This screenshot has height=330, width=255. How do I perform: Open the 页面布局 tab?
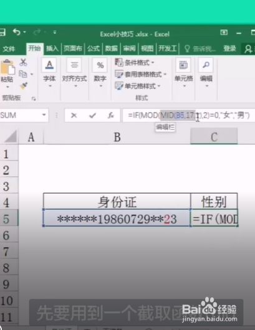tap(73, 49)
